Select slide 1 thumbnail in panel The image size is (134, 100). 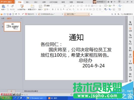click(12, 27)
